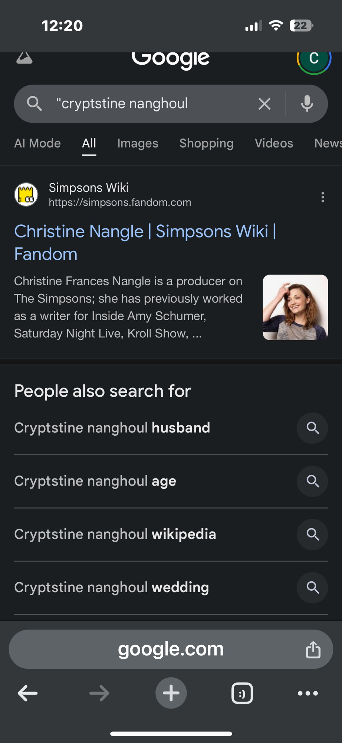Tap the share icon in address bar
Screen dimensions: 342x743
313,649
